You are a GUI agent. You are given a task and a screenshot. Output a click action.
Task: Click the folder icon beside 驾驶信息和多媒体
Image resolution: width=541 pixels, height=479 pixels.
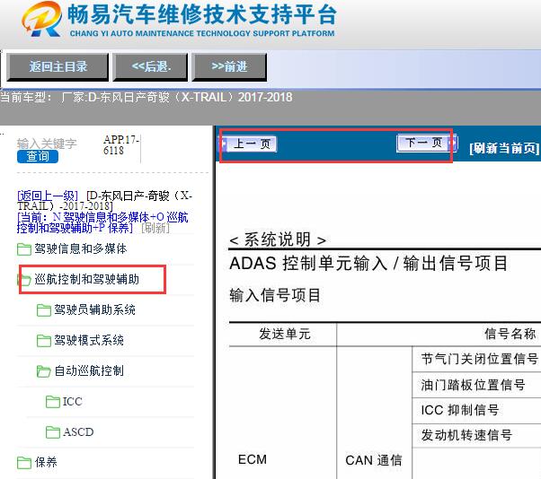tap(24, 249)
